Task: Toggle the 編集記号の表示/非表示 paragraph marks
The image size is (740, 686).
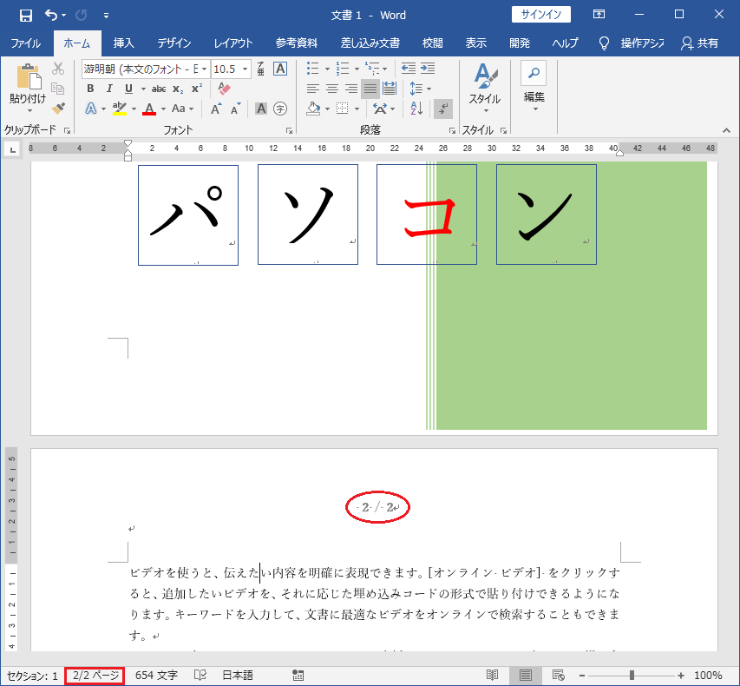Action: [x=445, y=109]
